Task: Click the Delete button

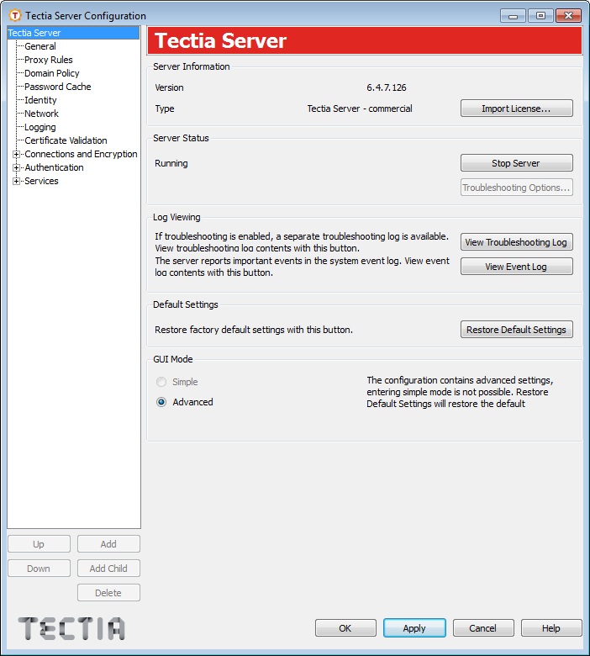Action: coord(108,593)
